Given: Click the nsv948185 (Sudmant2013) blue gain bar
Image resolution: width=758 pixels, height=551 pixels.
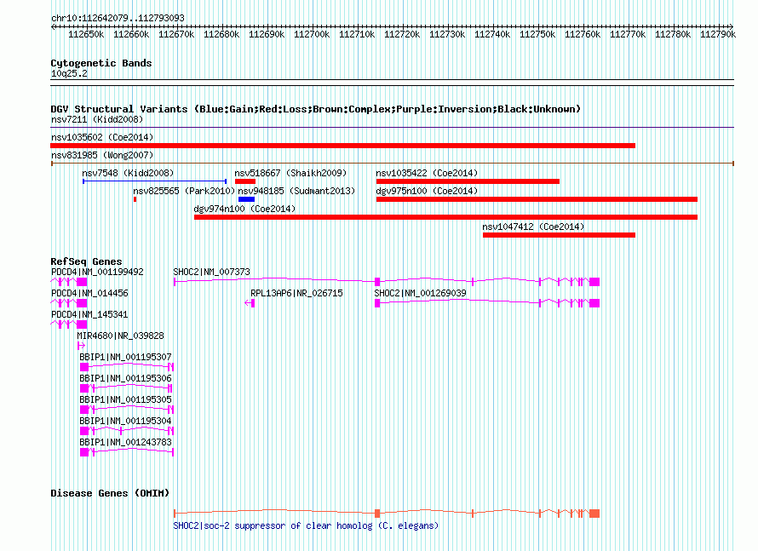Looking at the screenshot, I should (x=246, y=199).
